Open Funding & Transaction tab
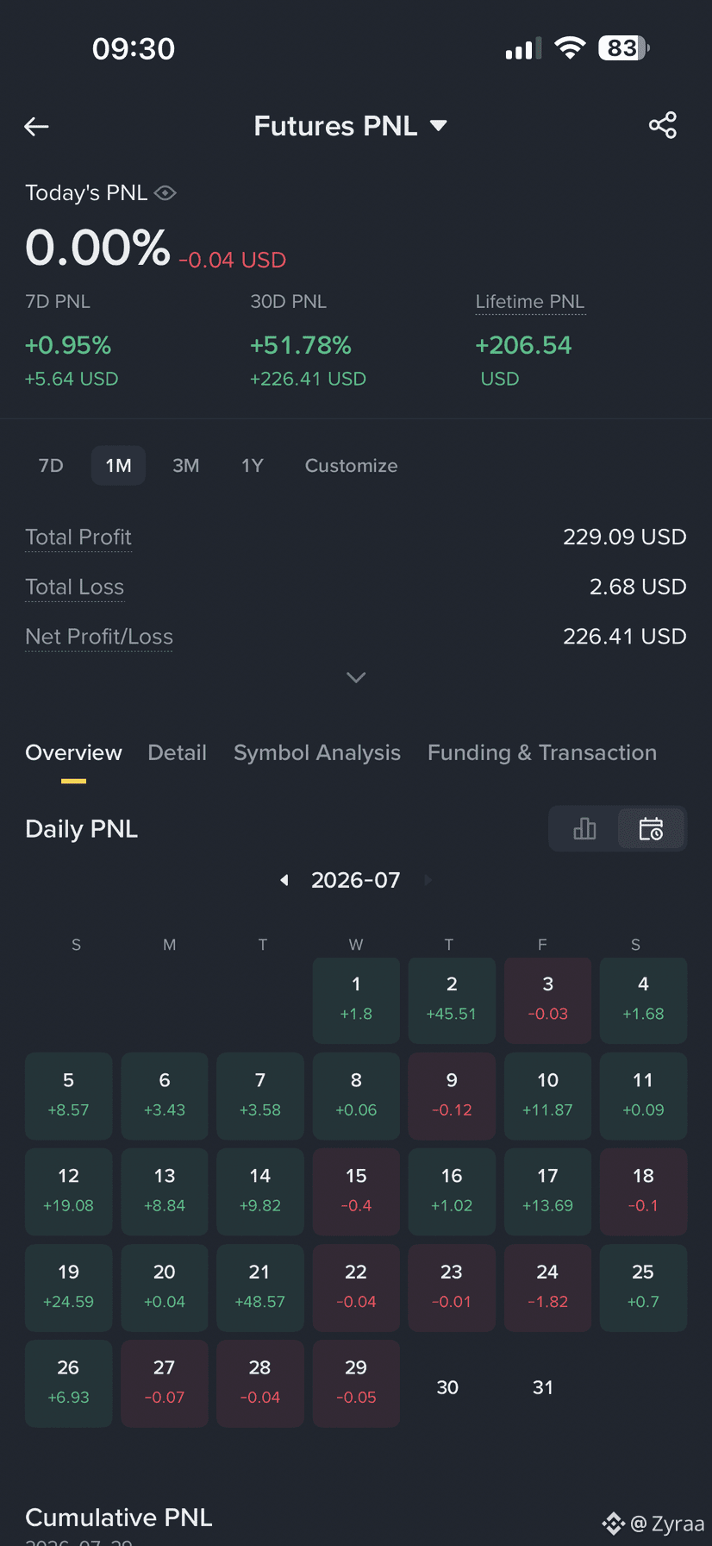 [542, 753]
